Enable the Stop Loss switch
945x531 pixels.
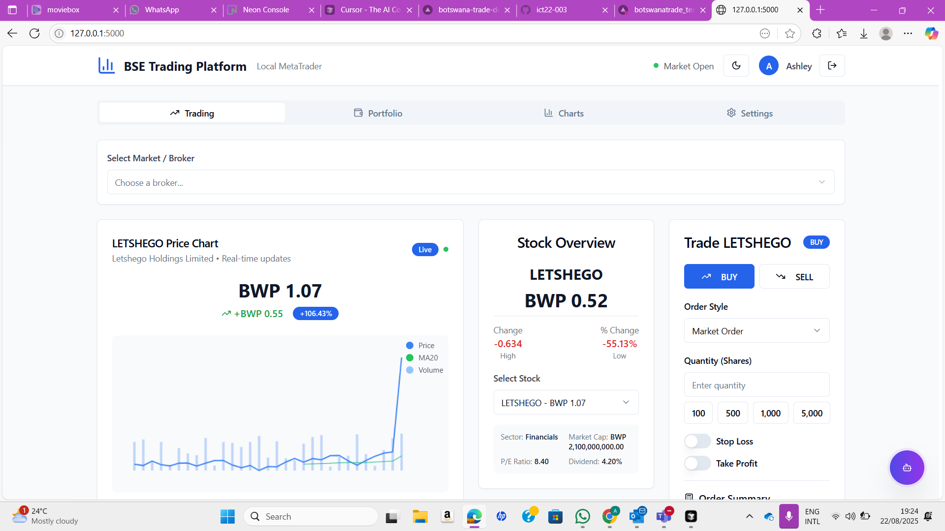click(697, 441)
